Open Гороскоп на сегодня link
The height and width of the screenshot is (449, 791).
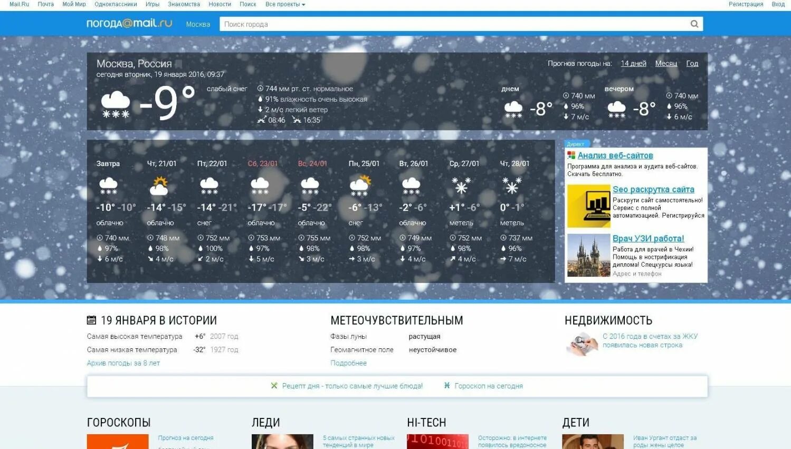click(489, 386)
